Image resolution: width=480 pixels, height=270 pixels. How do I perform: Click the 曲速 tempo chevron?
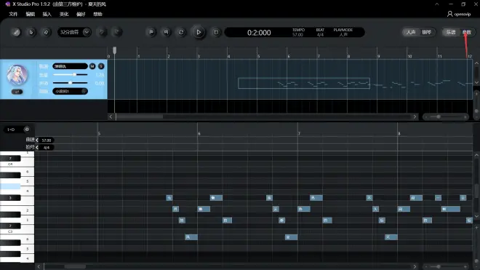(37, 140)
